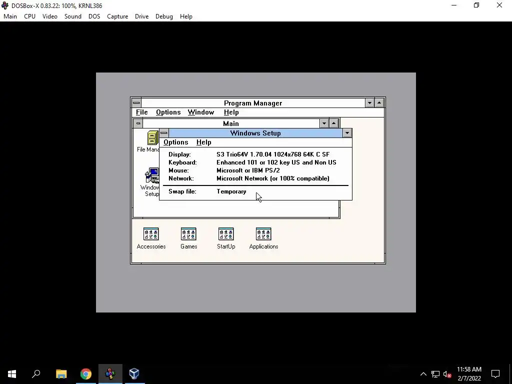Show hidden tray icons chevron
Image resolution: width=512 pixels, height=384 pixels.
[423, 374]
